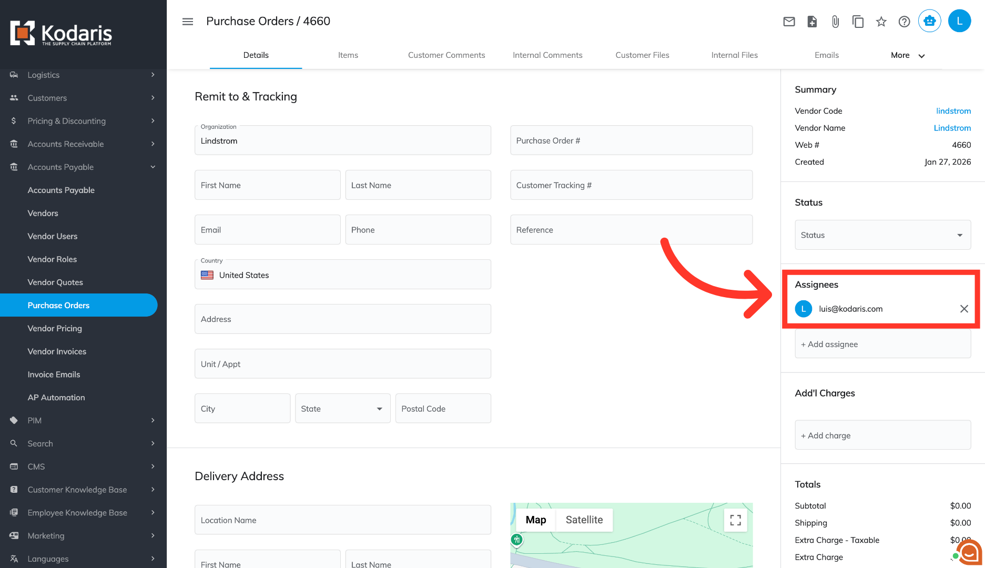Click the Logistics truck icon in sidebar
985x568 pixels.
[14, 75]
